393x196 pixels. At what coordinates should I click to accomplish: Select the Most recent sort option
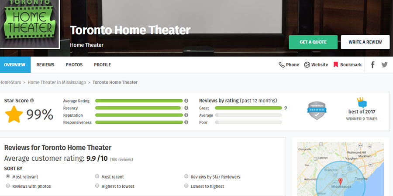97,177
